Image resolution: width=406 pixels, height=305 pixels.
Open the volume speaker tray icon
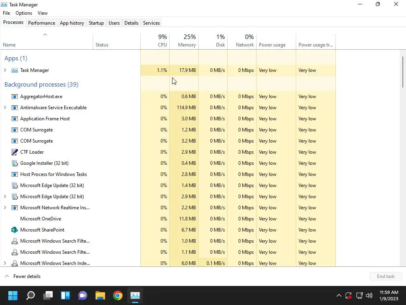[x=369, y=295]
